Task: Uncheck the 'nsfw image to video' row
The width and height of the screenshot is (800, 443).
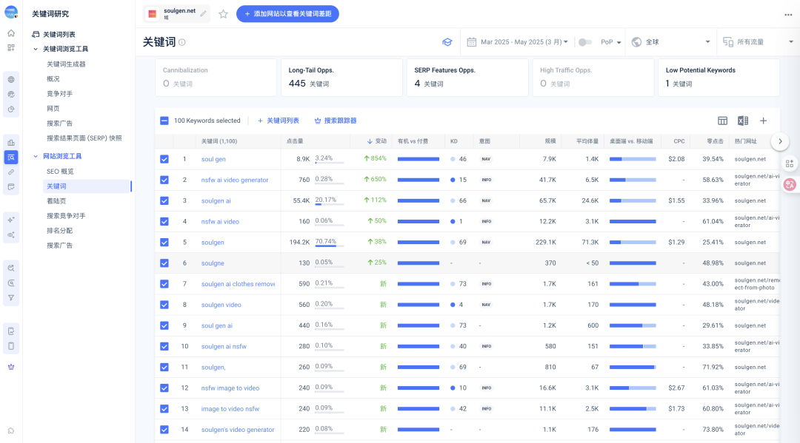Action: (x=164, y=388)
